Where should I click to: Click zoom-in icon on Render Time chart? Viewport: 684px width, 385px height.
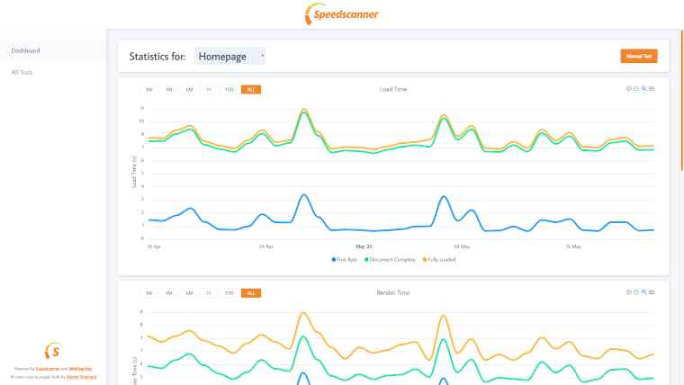628,292
